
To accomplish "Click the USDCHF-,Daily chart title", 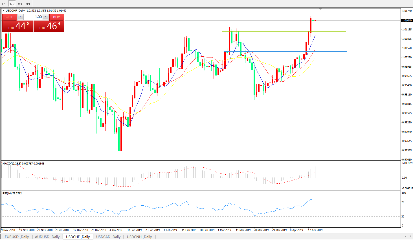I will [15, 11].
